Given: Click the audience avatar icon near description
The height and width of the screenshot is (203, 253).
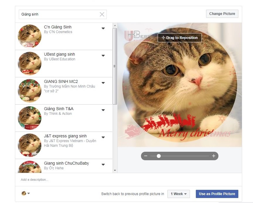Looking at the screenshot, I should [x=23, y=194].
